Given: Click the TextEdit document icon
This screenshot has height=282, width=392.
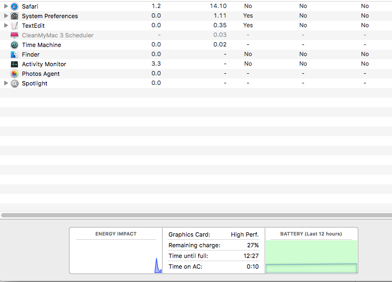Looking at the screenshot, I should point(14,26).
